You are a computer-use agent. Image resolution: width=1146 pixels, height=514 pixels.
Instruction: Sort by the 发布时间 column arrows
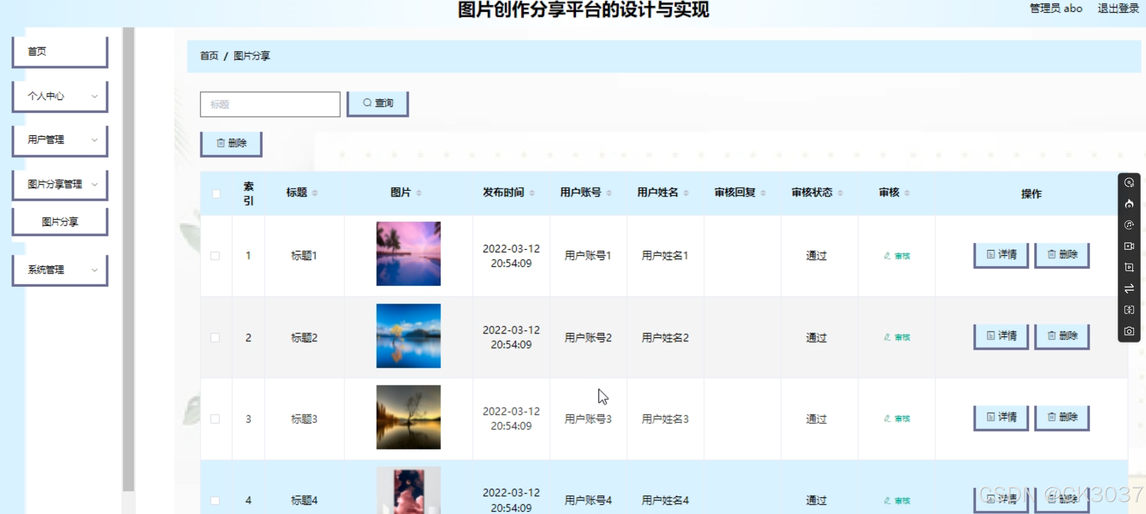532,193
